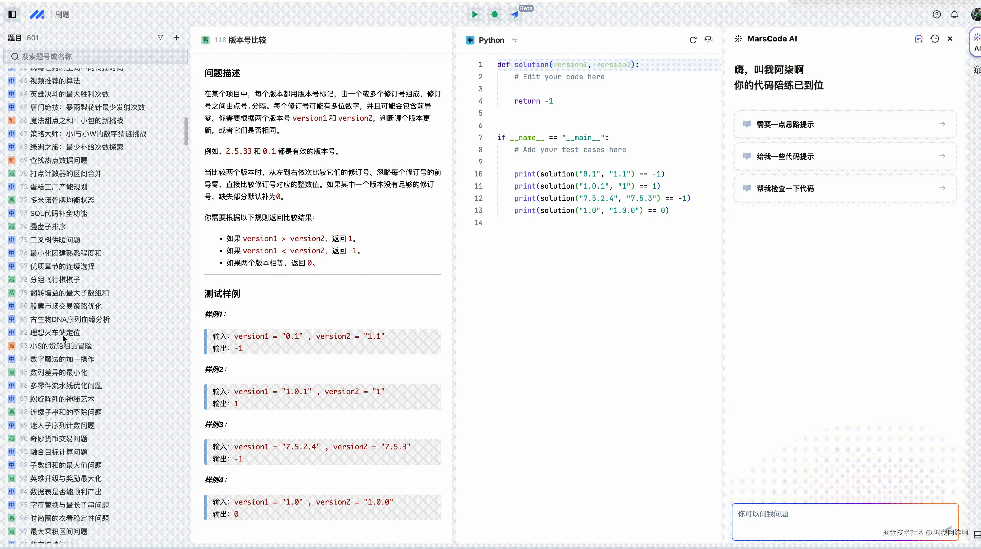981x549 pixels.
Task: Click the swap arrows next to Python
Action: (514, 40)
